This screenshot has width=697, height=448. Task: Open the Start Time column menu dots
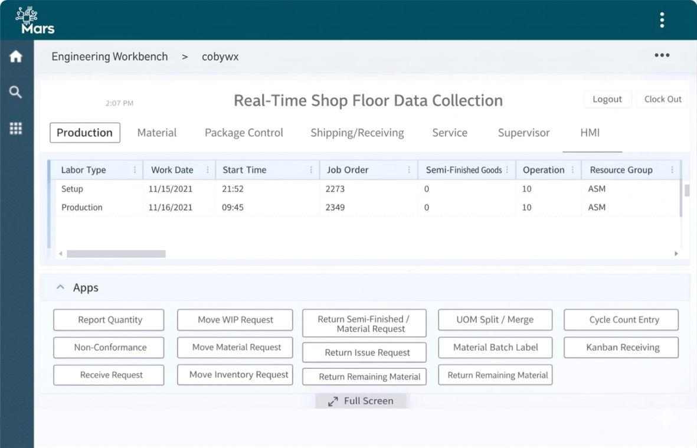pyautogui.click(x=311, y=170)
